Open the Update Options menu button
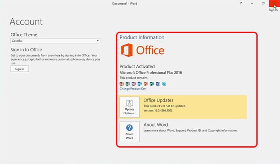This screenshot has width=280, height=164. pyautogui.click(x=130, y=107)
